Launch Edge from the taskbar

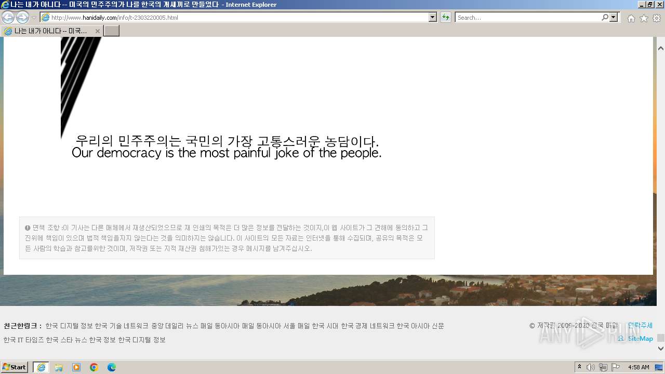click(x=112, y=367)
